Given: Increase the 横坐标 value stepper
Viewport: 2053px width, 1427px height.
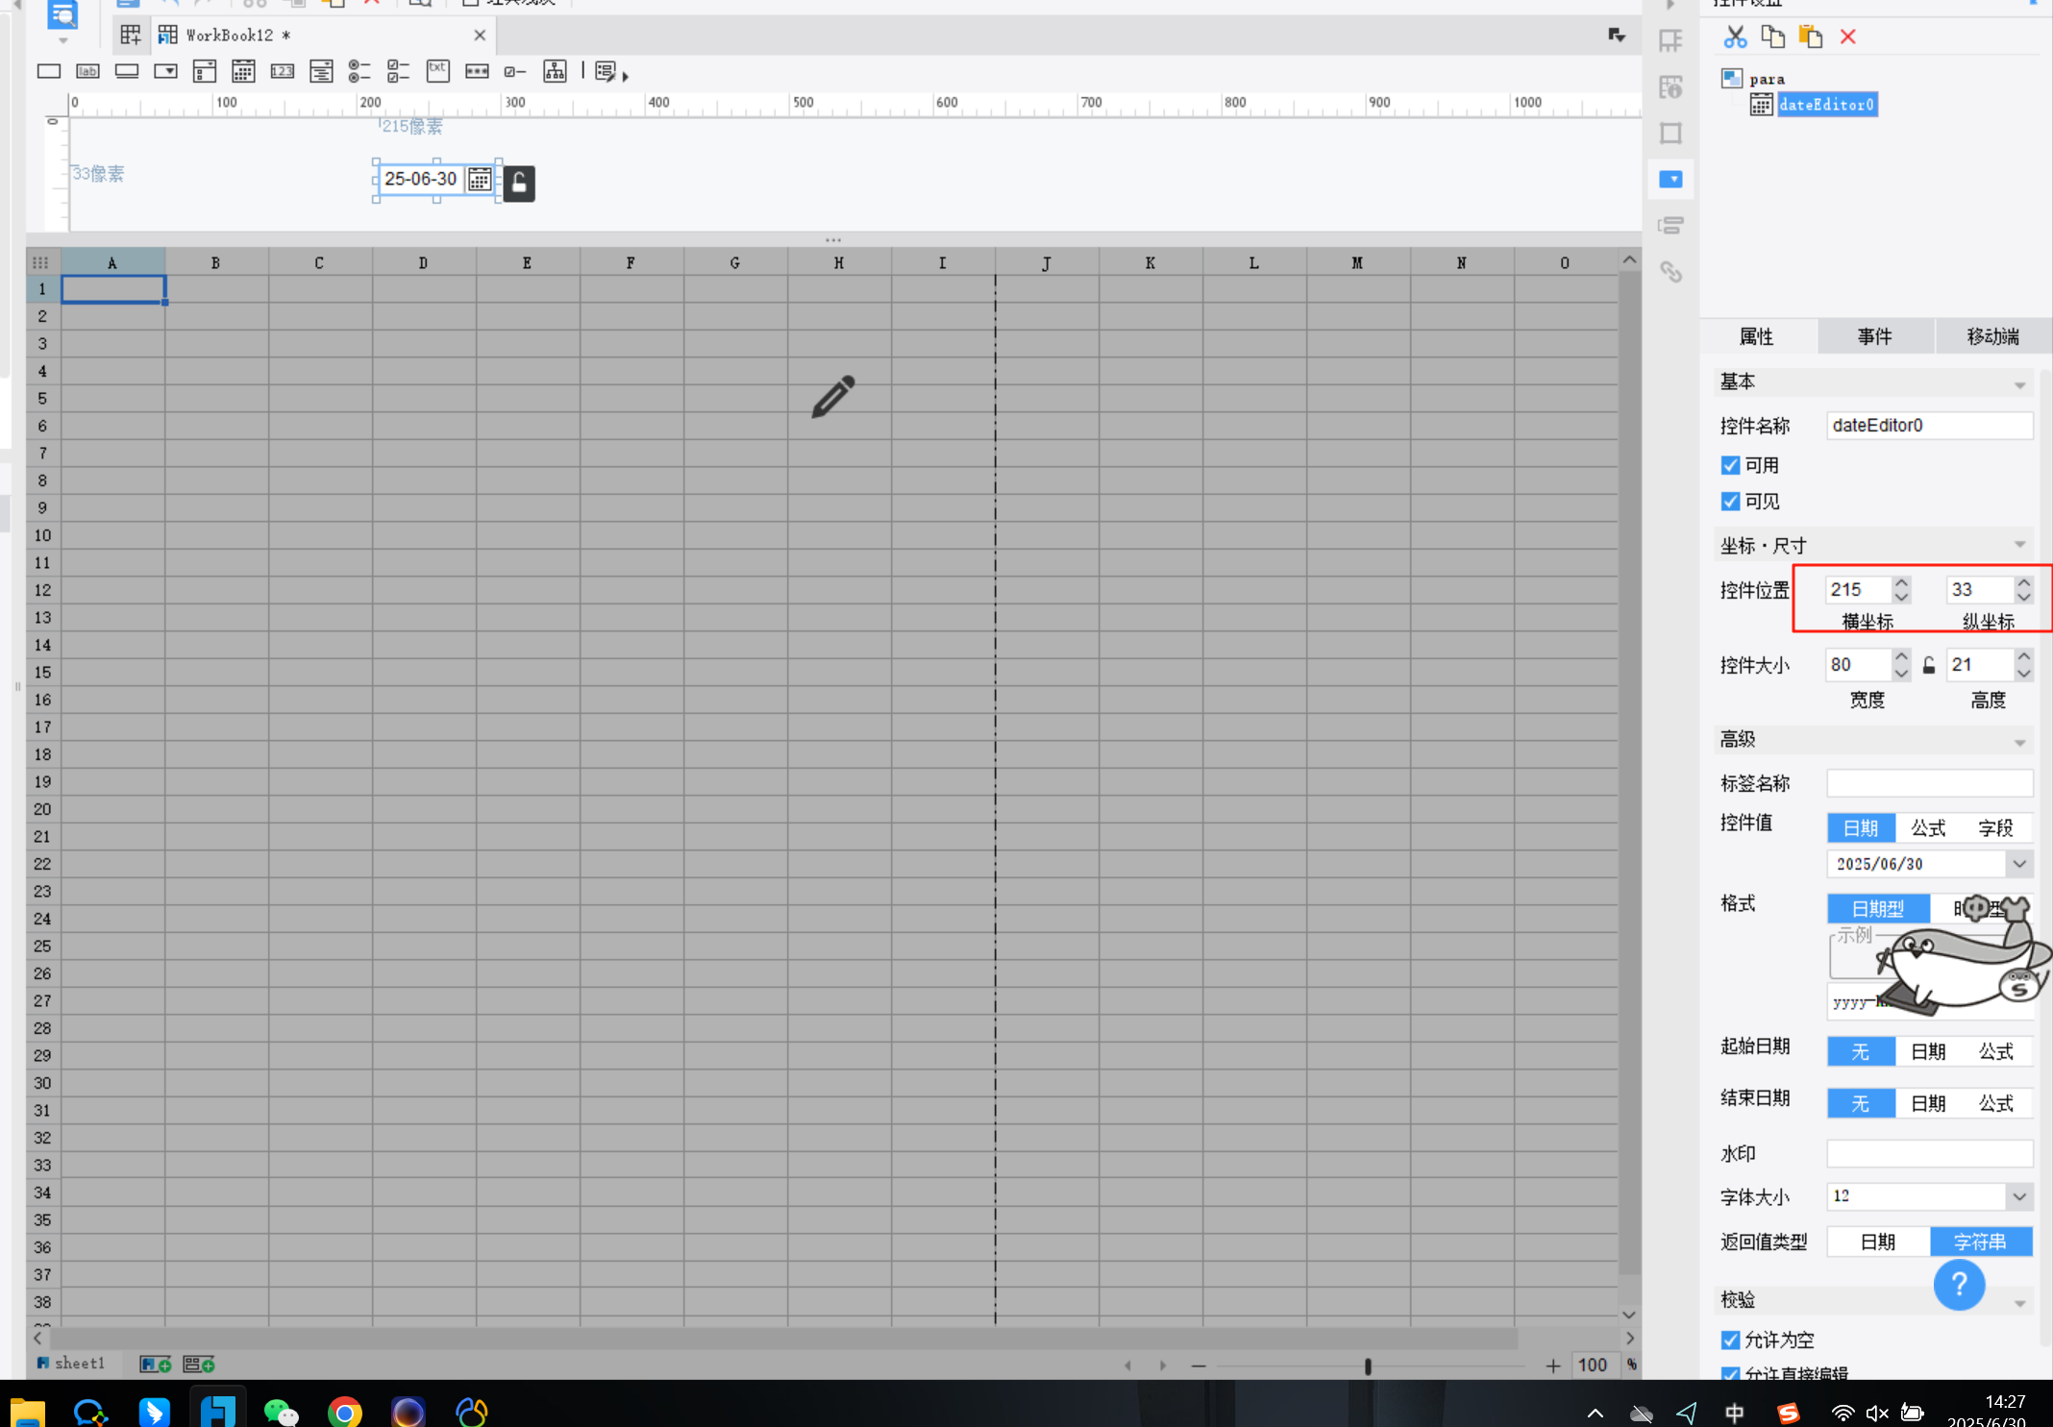Looking at the screenshot, I should (1900, 582).
